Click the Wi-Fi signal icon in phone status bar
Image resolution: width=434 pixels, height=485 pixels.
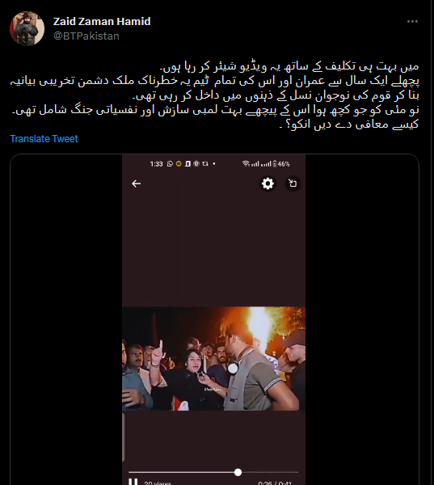[x=246, y=163]
